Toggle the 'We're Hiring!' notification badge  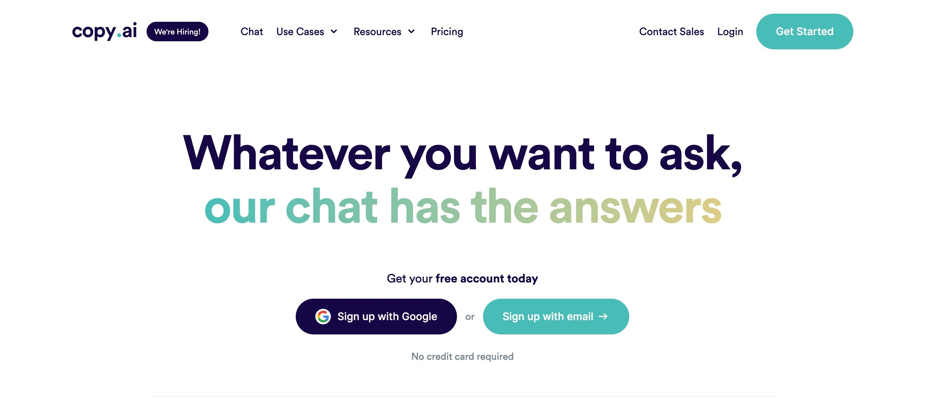point(178,32)
